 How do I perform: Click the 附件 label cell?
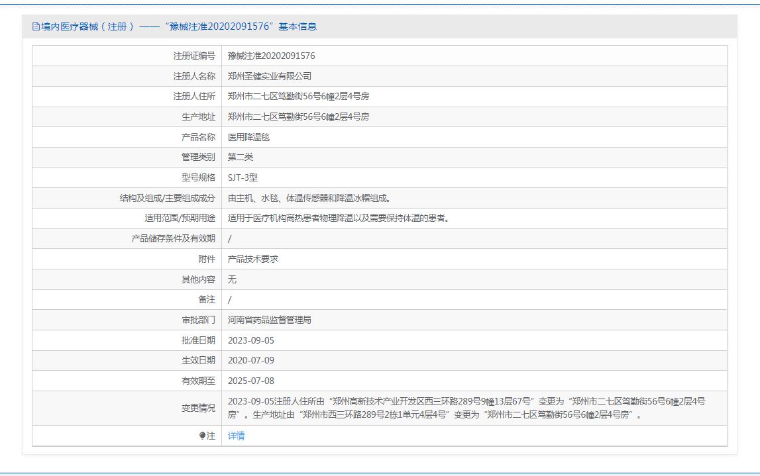pos(127,259)
